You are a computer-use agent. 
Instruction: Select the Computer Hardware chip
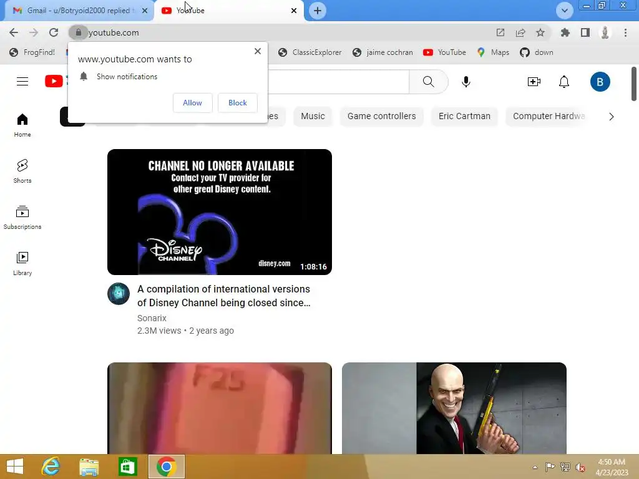549,116
